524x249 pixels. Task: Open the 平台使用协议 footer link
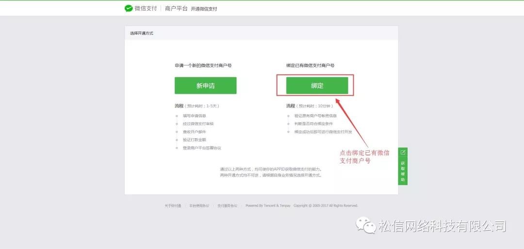[199, 205]
